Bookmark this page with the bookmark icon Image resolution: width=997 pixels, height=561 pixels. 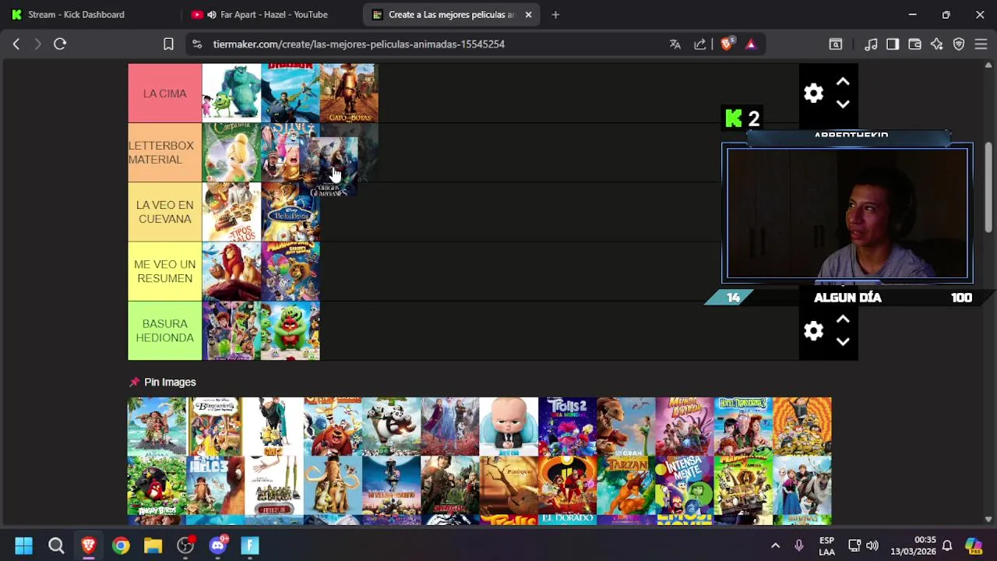(168, 44)
